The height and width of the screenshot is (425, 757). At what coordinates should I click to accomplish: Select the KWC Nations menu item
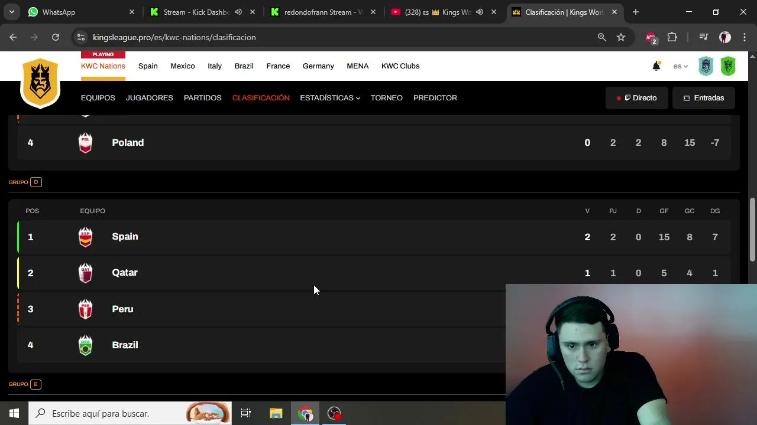point(103,66)
